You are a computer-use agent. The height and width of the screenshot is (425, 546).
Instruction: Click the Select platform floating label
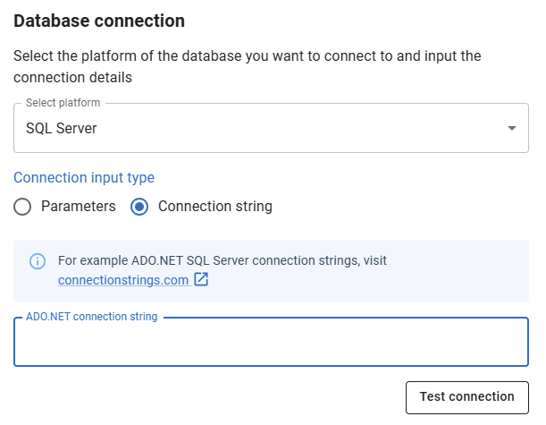[63, 103]
